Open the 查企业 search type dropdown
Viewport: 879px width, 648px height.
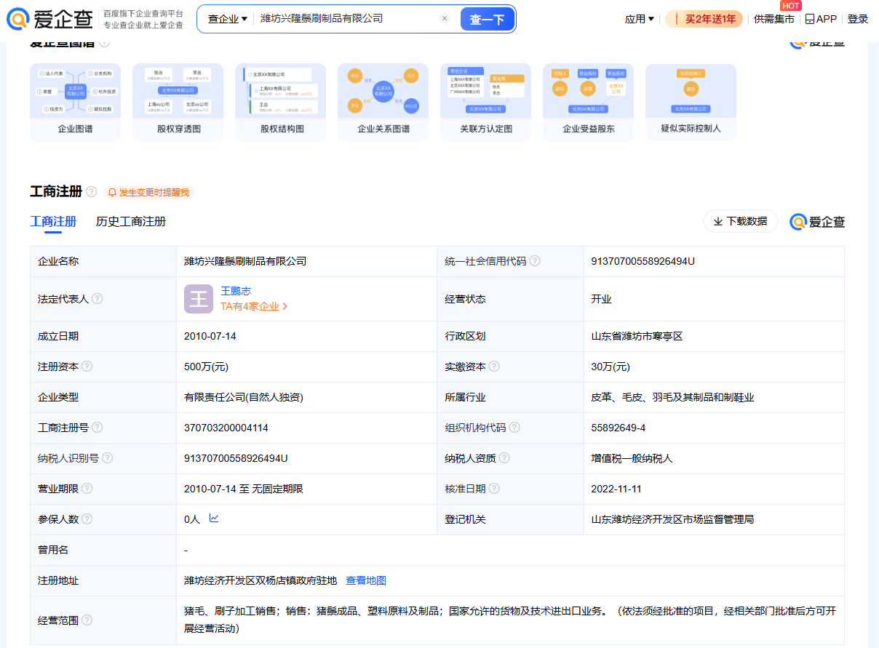point(227,19)
